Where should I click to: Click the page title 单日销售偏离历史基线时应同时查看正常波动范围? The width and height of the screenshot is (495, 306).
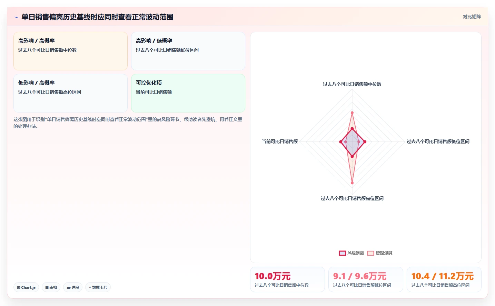pyautogui.click(x=97, y=17)
